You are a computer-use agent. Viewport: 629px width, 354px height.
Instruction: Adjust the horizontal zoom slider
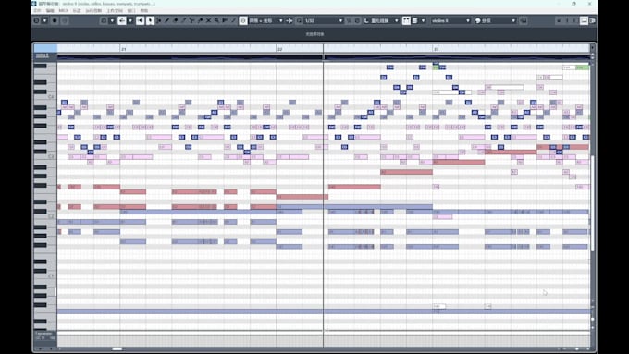[x=576, y=348]
